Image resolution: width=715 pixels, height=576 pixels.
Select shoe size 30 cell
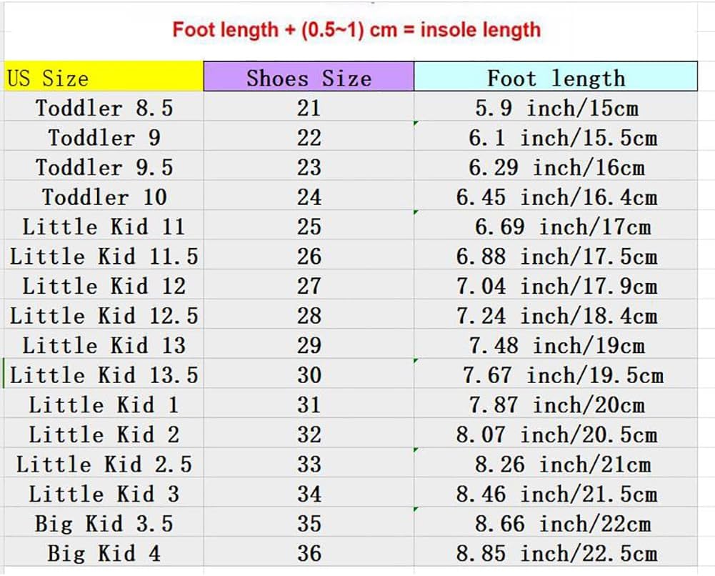[309, 375]
